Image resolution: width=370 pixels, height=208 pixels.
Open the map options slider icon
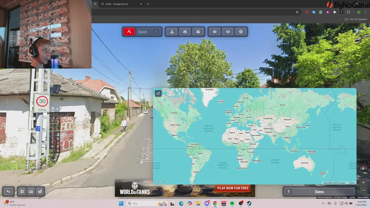pyautogui.click(x=158, y=93)
